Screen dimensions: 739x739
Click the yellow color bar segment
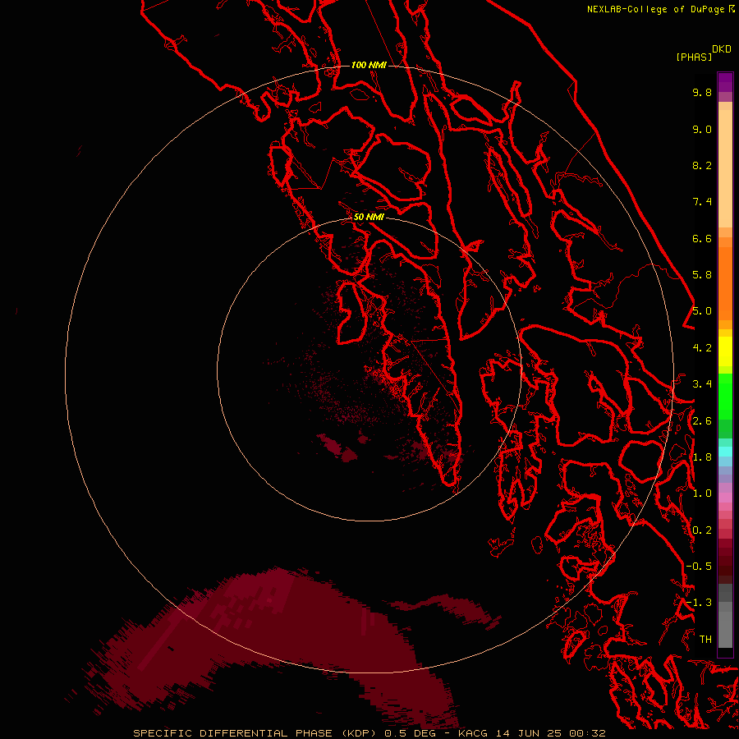tap(725, 351)
